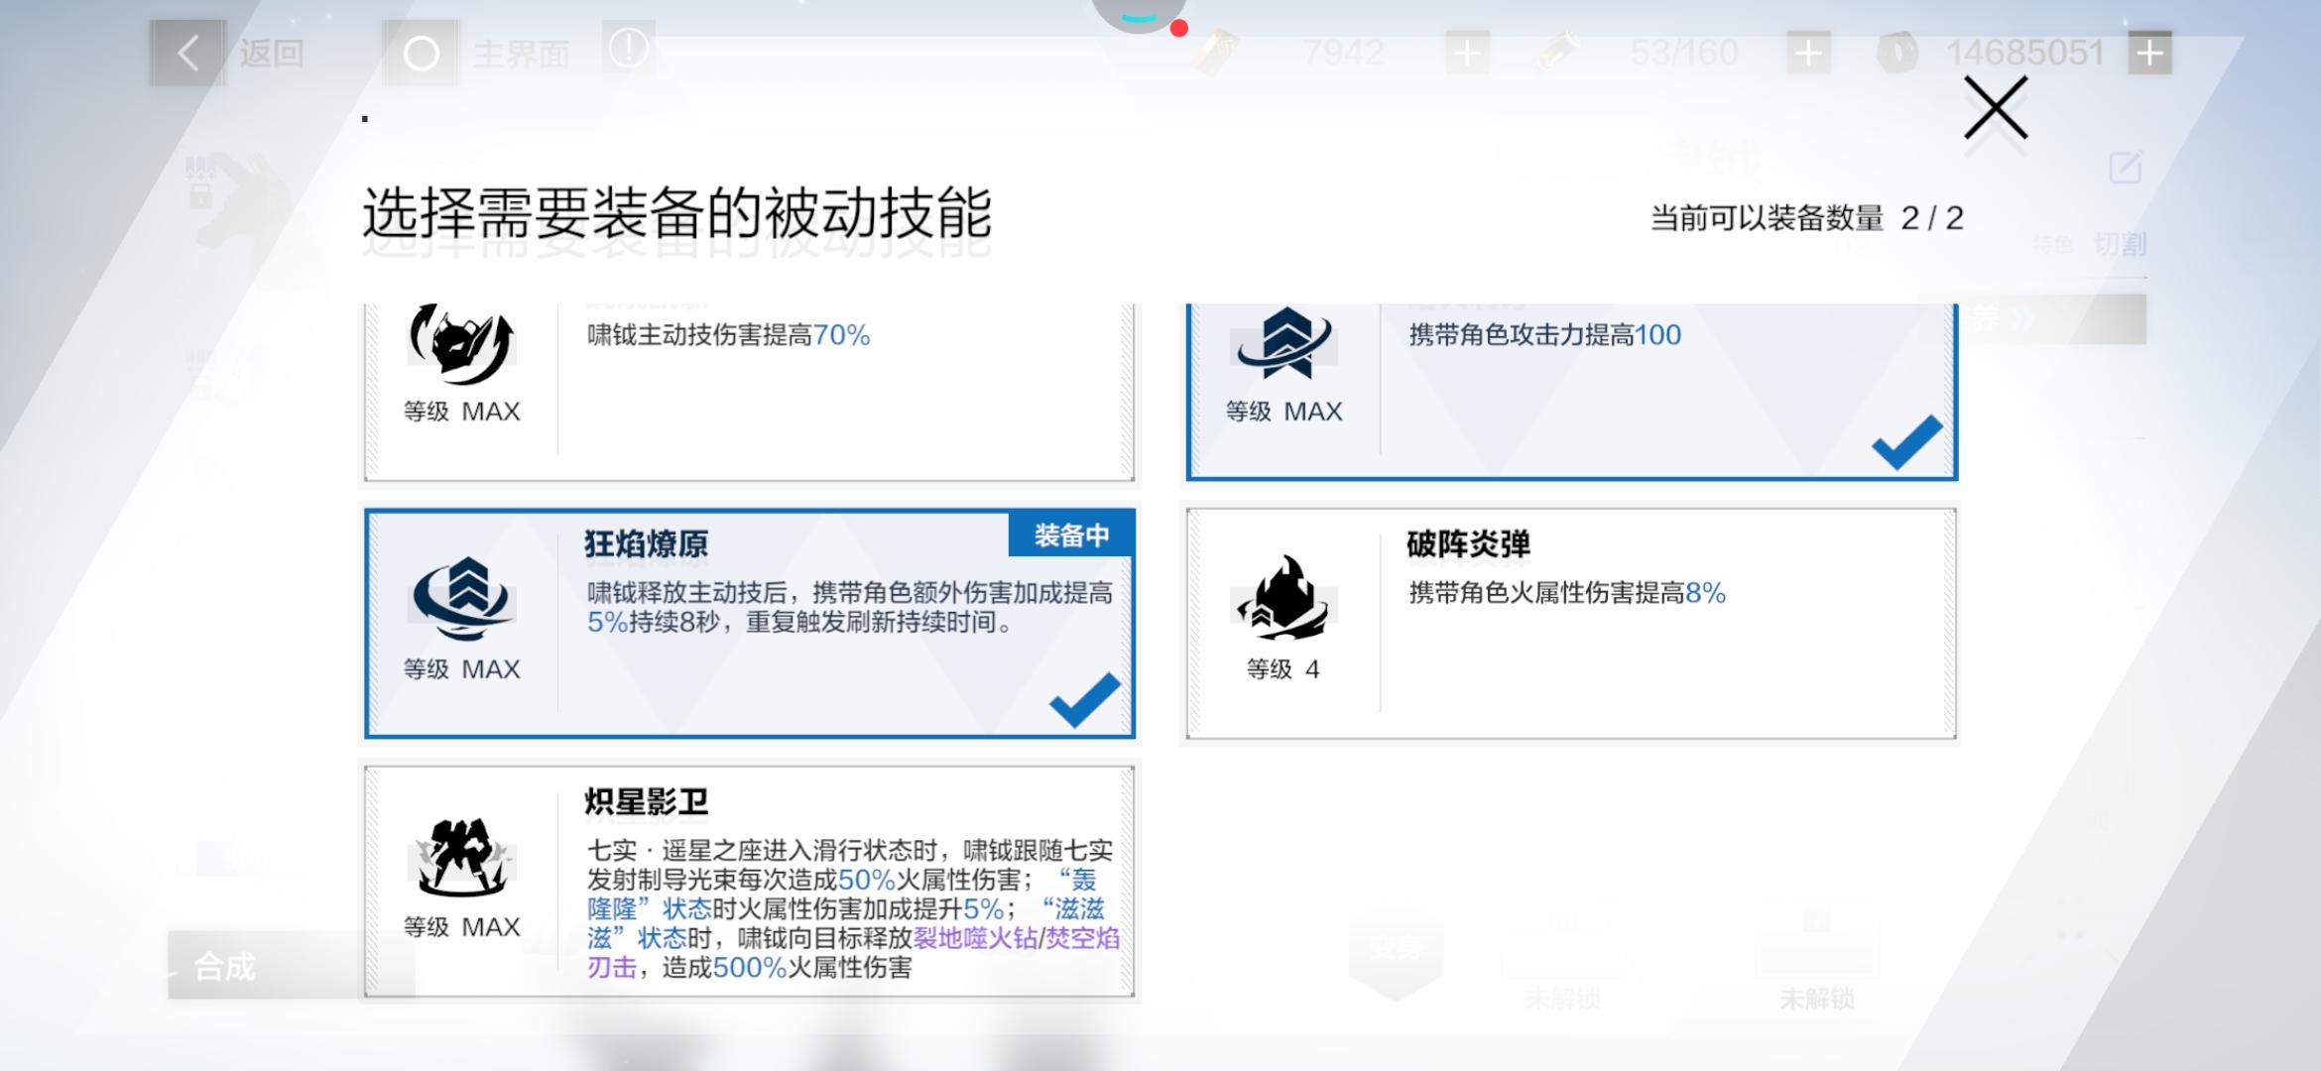Image resolution: width=2321 pixels, height=1071 pixels.
Task: Open the info exclamation icon
Action: tap(628, 48)
